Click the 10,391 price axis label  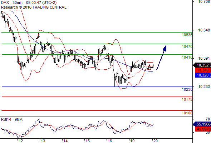(204, 58)
